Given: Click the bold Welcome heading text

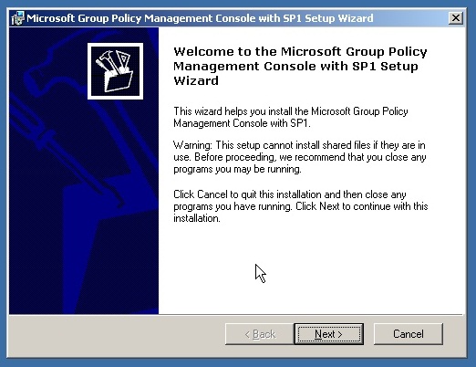Looking at the screenshot, I should 300,66.
